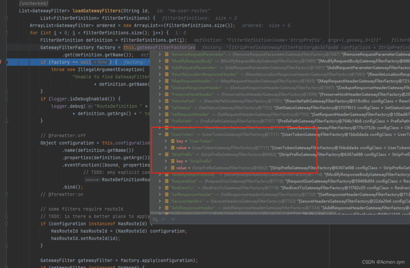
Task: Collapse the expanded "UserToken" entry
Action: coord(159,134)
